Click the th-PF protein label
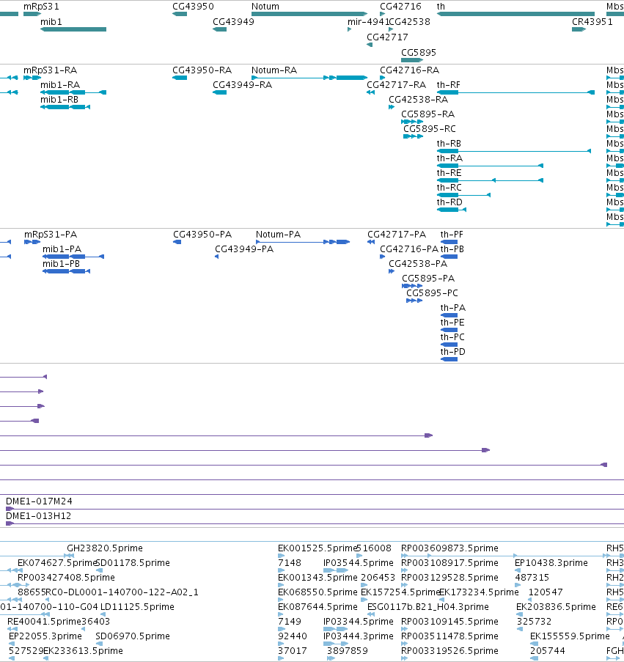This screenshot has width=624, height=662. click(x=452, y=235)
